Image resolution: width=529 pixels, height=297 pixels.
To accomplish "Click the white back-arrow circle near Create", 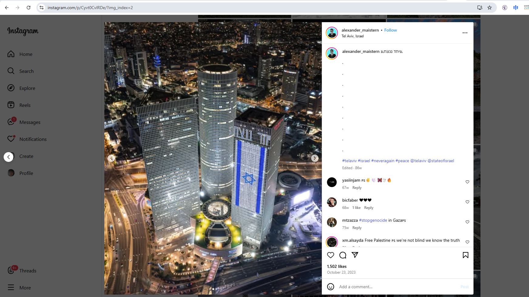I will (x=8, y=157).
